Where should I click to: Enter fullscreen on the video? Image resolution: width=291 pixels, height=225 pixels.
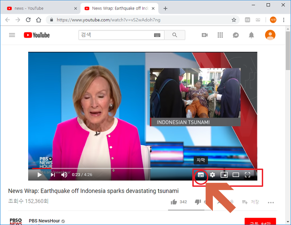(247, 175)
